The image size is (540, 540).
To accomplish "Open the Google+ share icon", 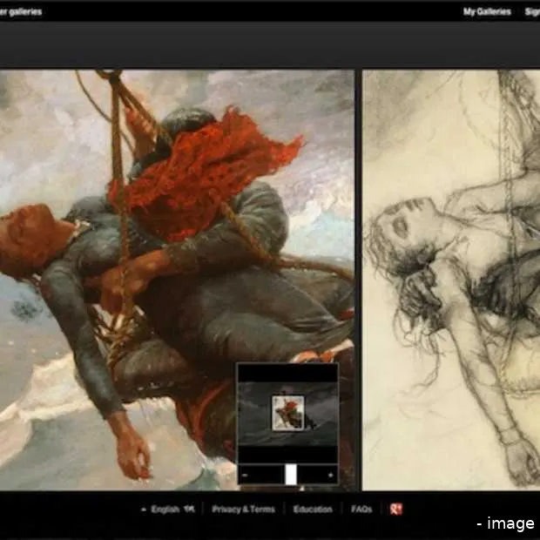I will (395, 509).
